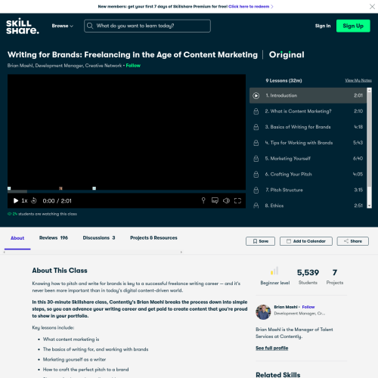This screenshot has height=378, width=378.
Task: Click the lock icon for Basics of Writing for Brands
Action: 256,127
